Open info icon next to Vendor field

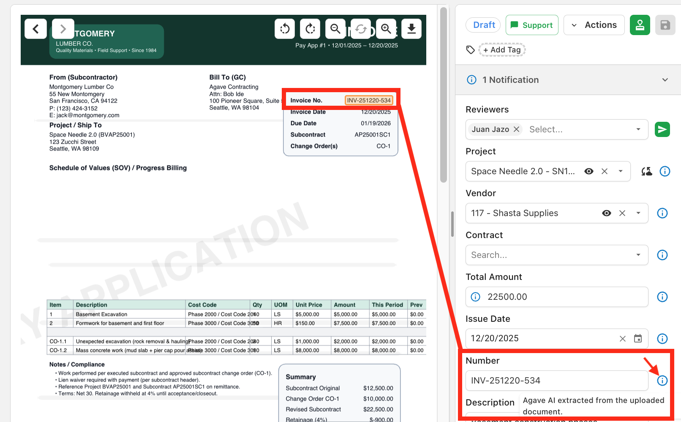point(662,213)
